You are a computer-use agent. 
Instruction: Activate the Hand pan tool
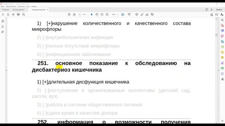(x=97, y=14)
